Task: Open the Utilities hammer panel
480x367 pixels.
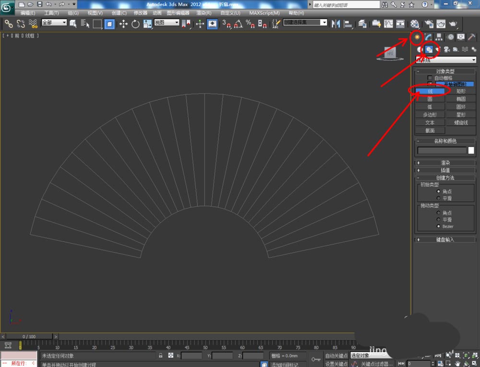Action: point(472,37)
